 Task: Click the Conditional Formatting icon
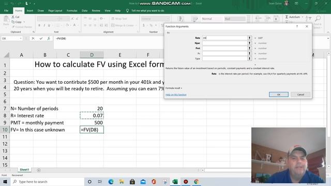181,19
